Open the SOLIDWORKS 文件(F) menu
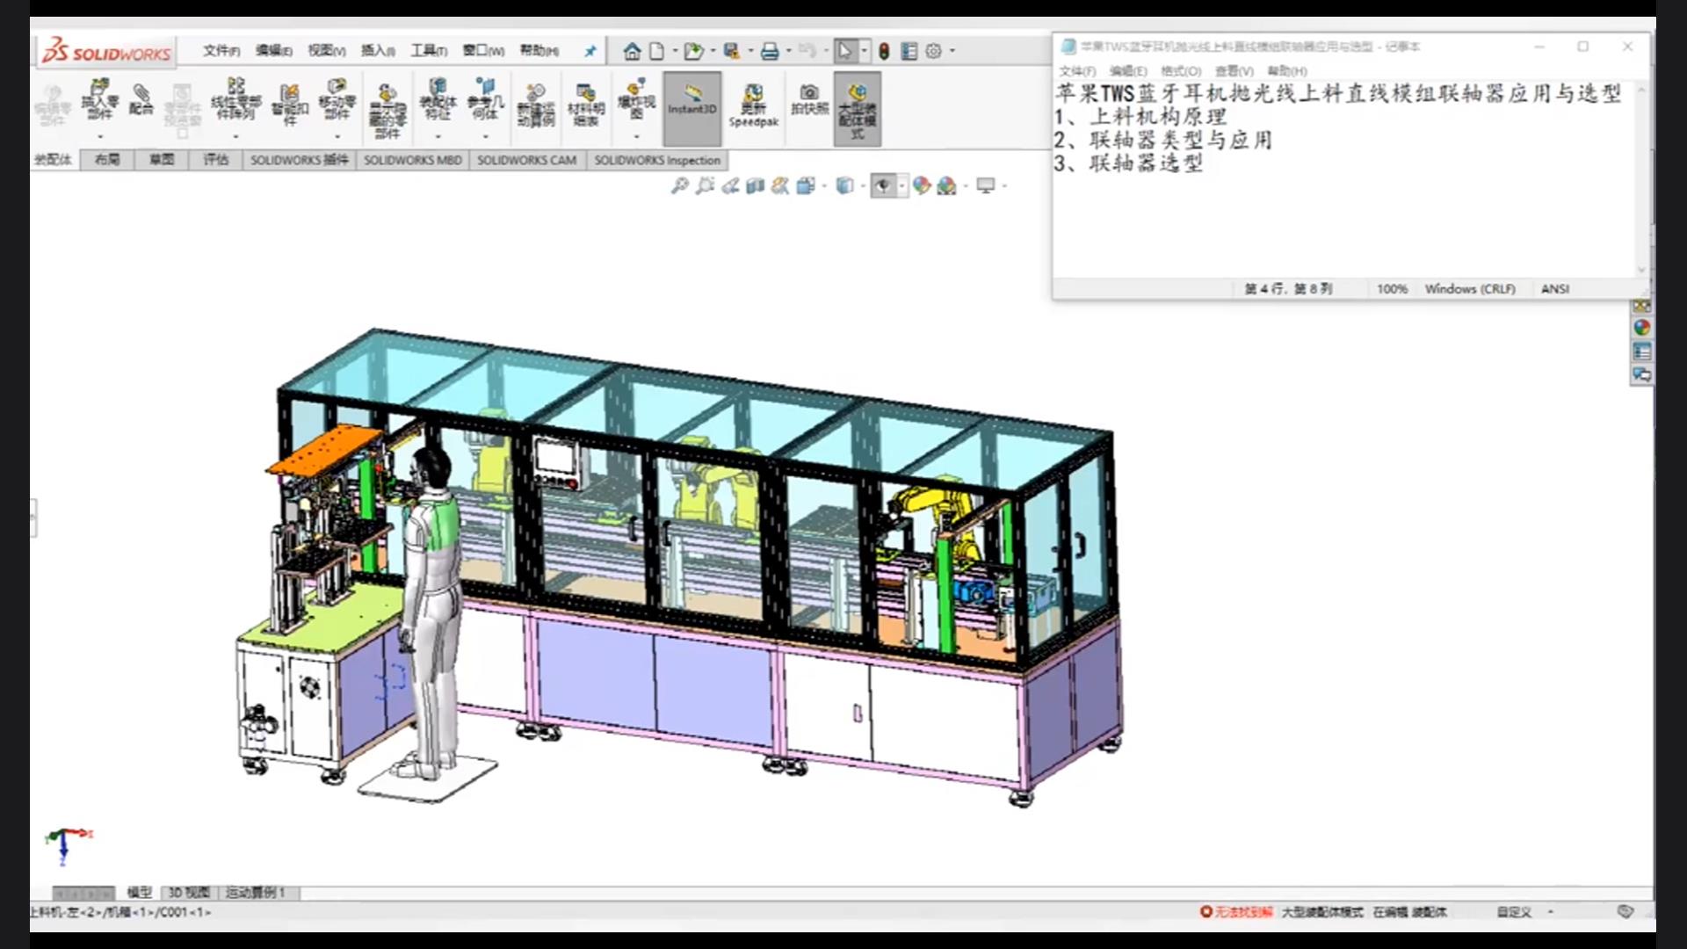Viewport: 1687px width, 949px height. point(221,51)
